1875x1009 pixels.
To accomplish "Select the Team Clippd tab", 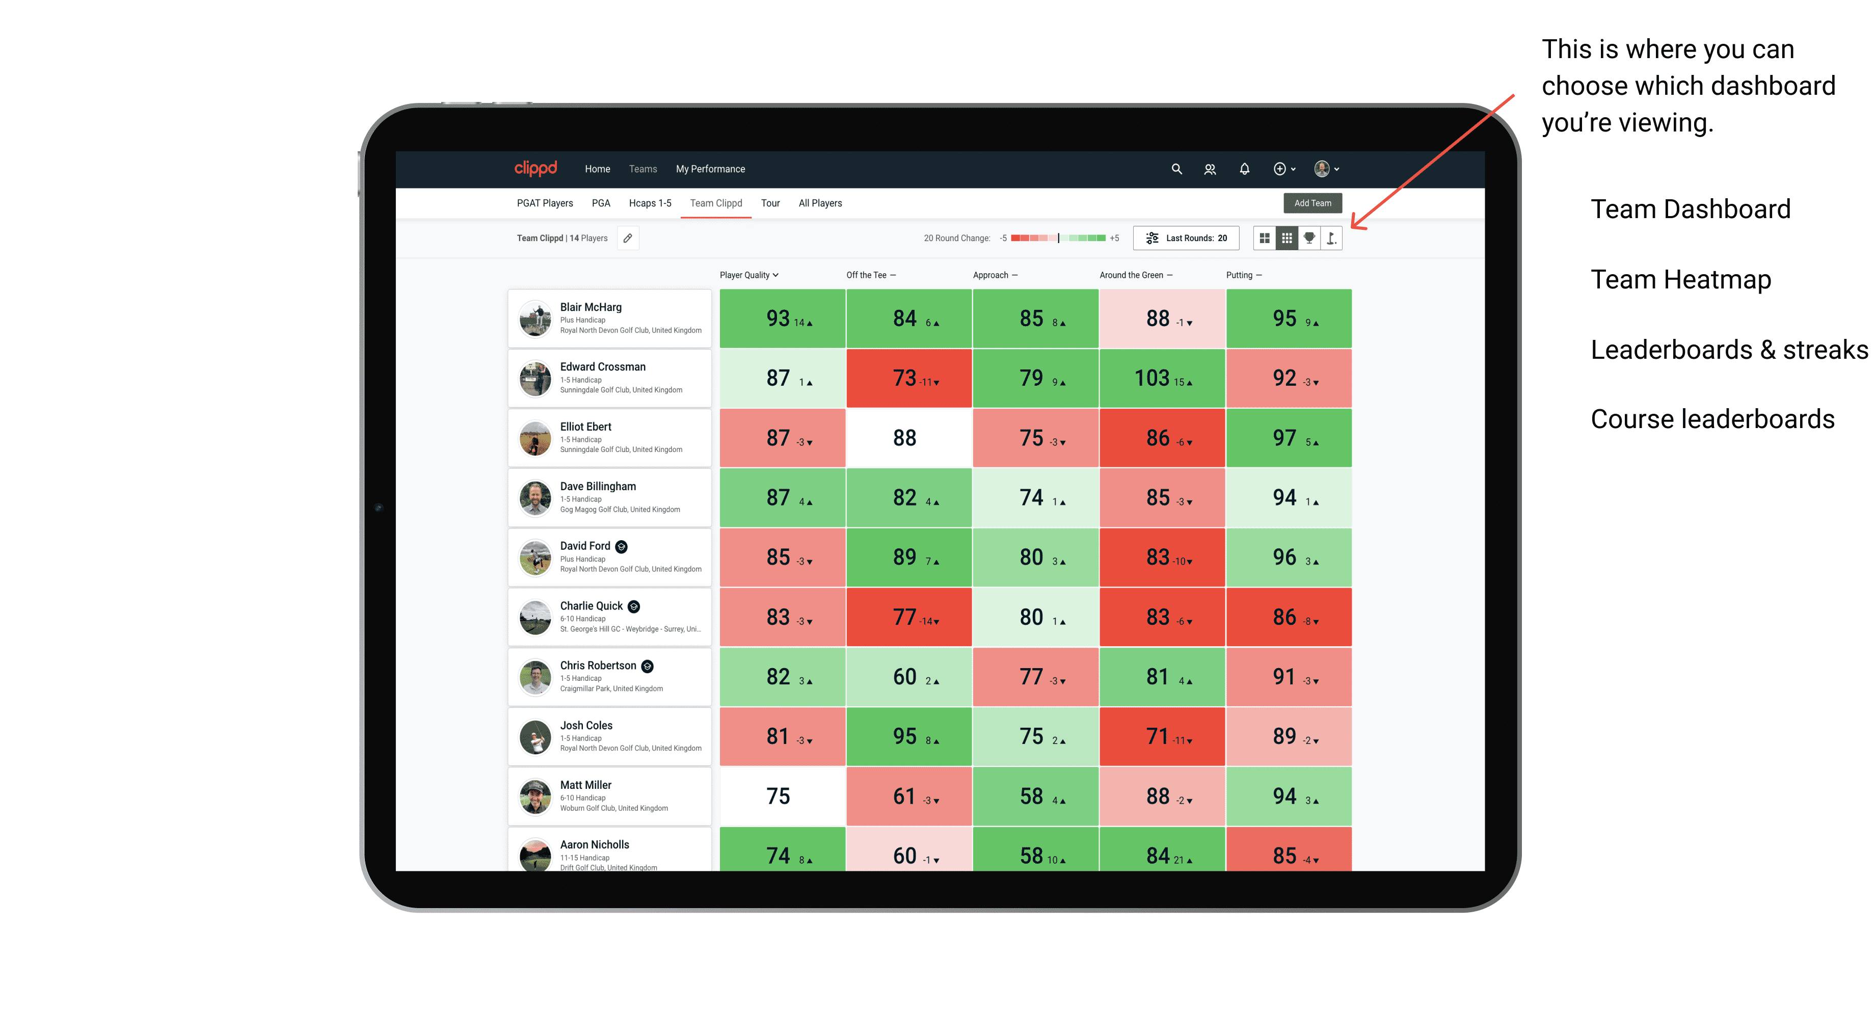I will [x=719, y=201].
